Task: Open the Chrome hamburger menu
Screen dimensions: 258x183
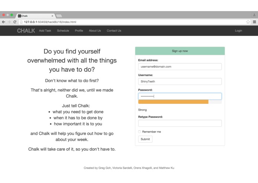Action: [254, 22]
